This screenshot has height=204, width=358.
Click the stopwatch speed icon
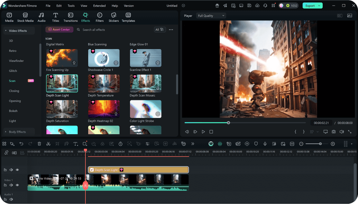click(121, 144)
